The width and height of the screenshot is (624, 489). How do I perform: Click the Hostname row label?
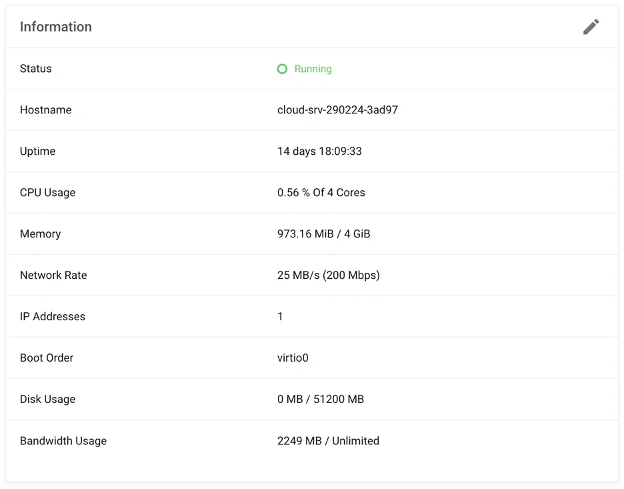coord(46,110)
